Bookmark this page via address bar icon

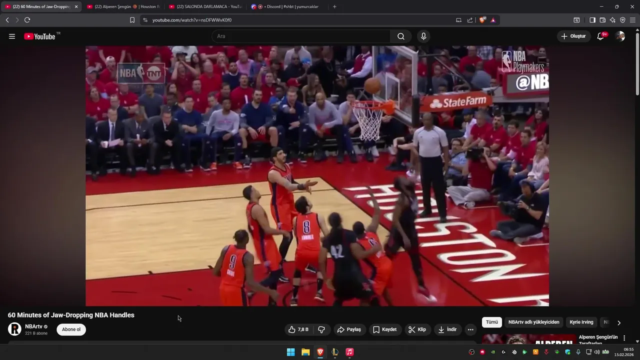click(132, 20)
